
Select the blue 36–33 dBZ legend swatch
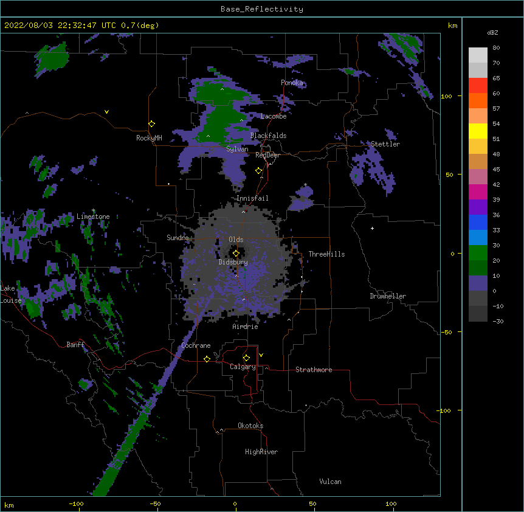click(x=478, y=222)
